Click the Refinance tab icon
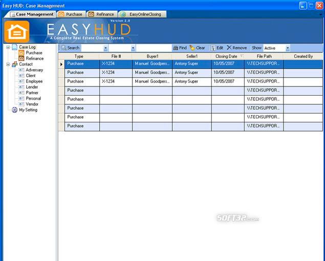 tap(91, 14)
